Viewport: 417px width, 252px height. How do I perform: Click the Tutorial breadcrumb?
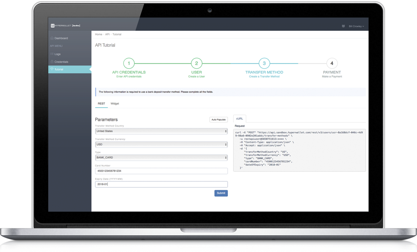pyautogui.click(x=117, y=34)
